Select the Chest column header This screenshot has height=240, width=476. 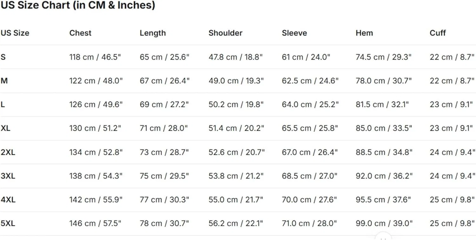tap(80, 33)
